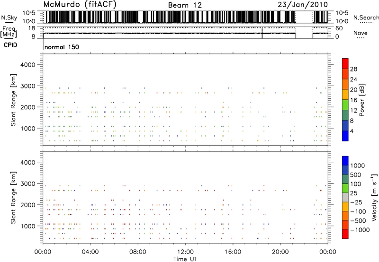Click the 'N.Search' legend label
This screenshot has height=262, width=379.
[x=366, y=17]
